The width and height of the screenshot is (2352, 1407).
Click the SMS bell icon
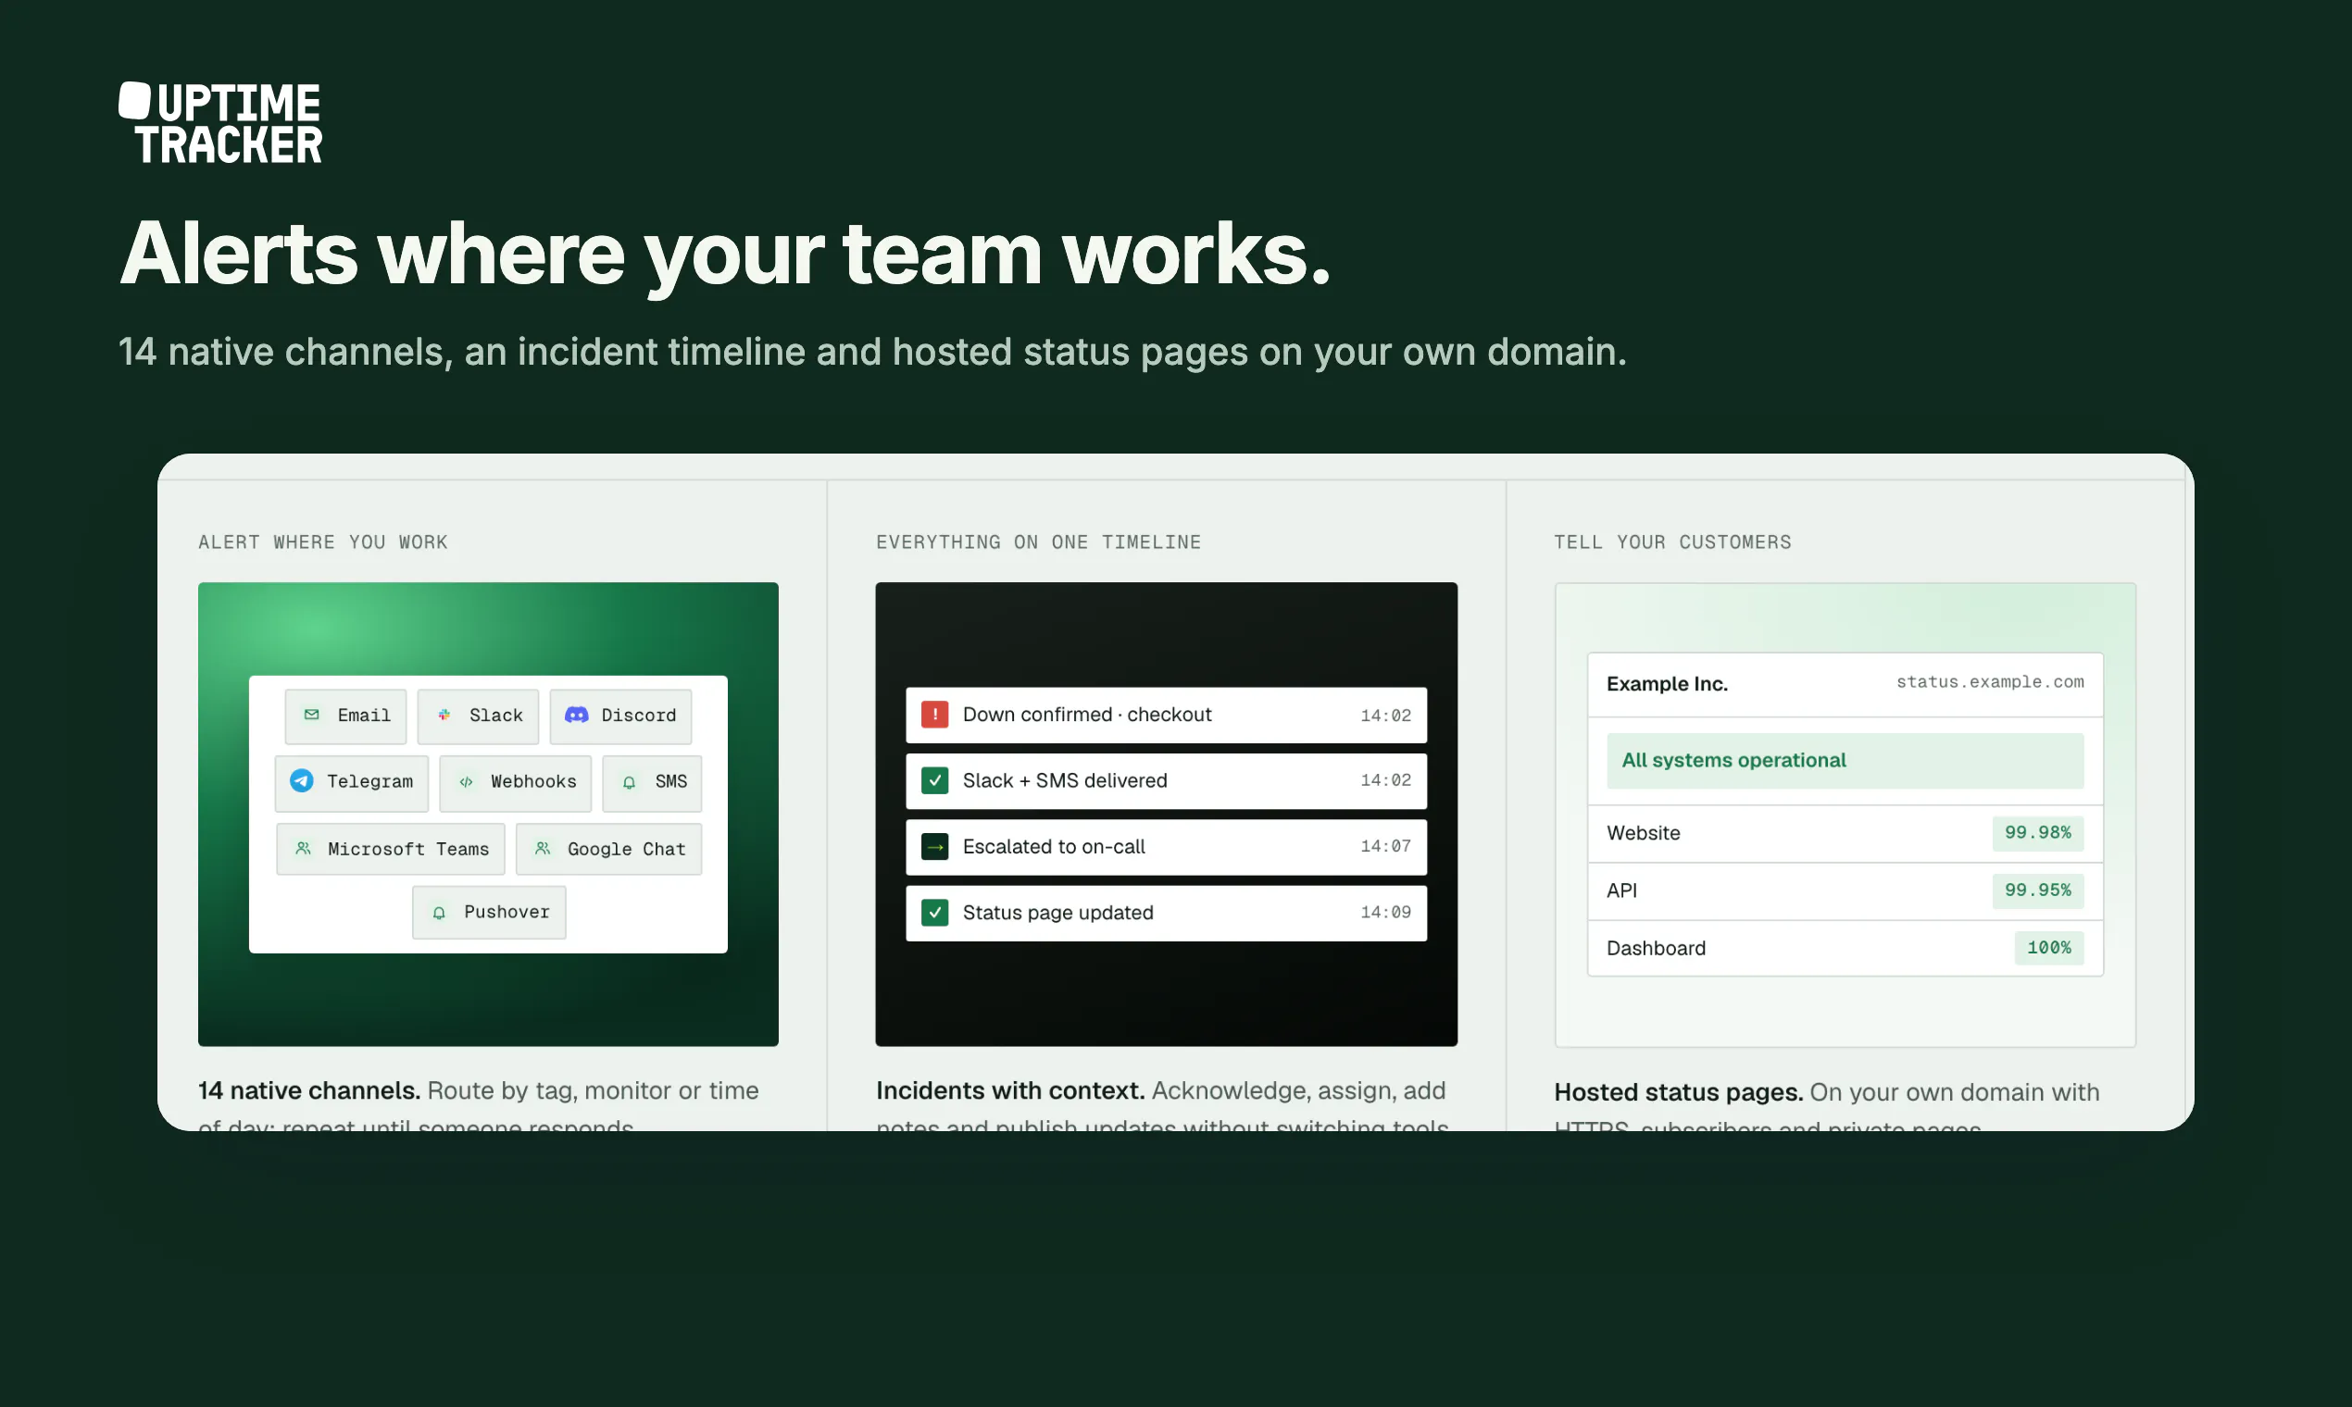[629, 782]
